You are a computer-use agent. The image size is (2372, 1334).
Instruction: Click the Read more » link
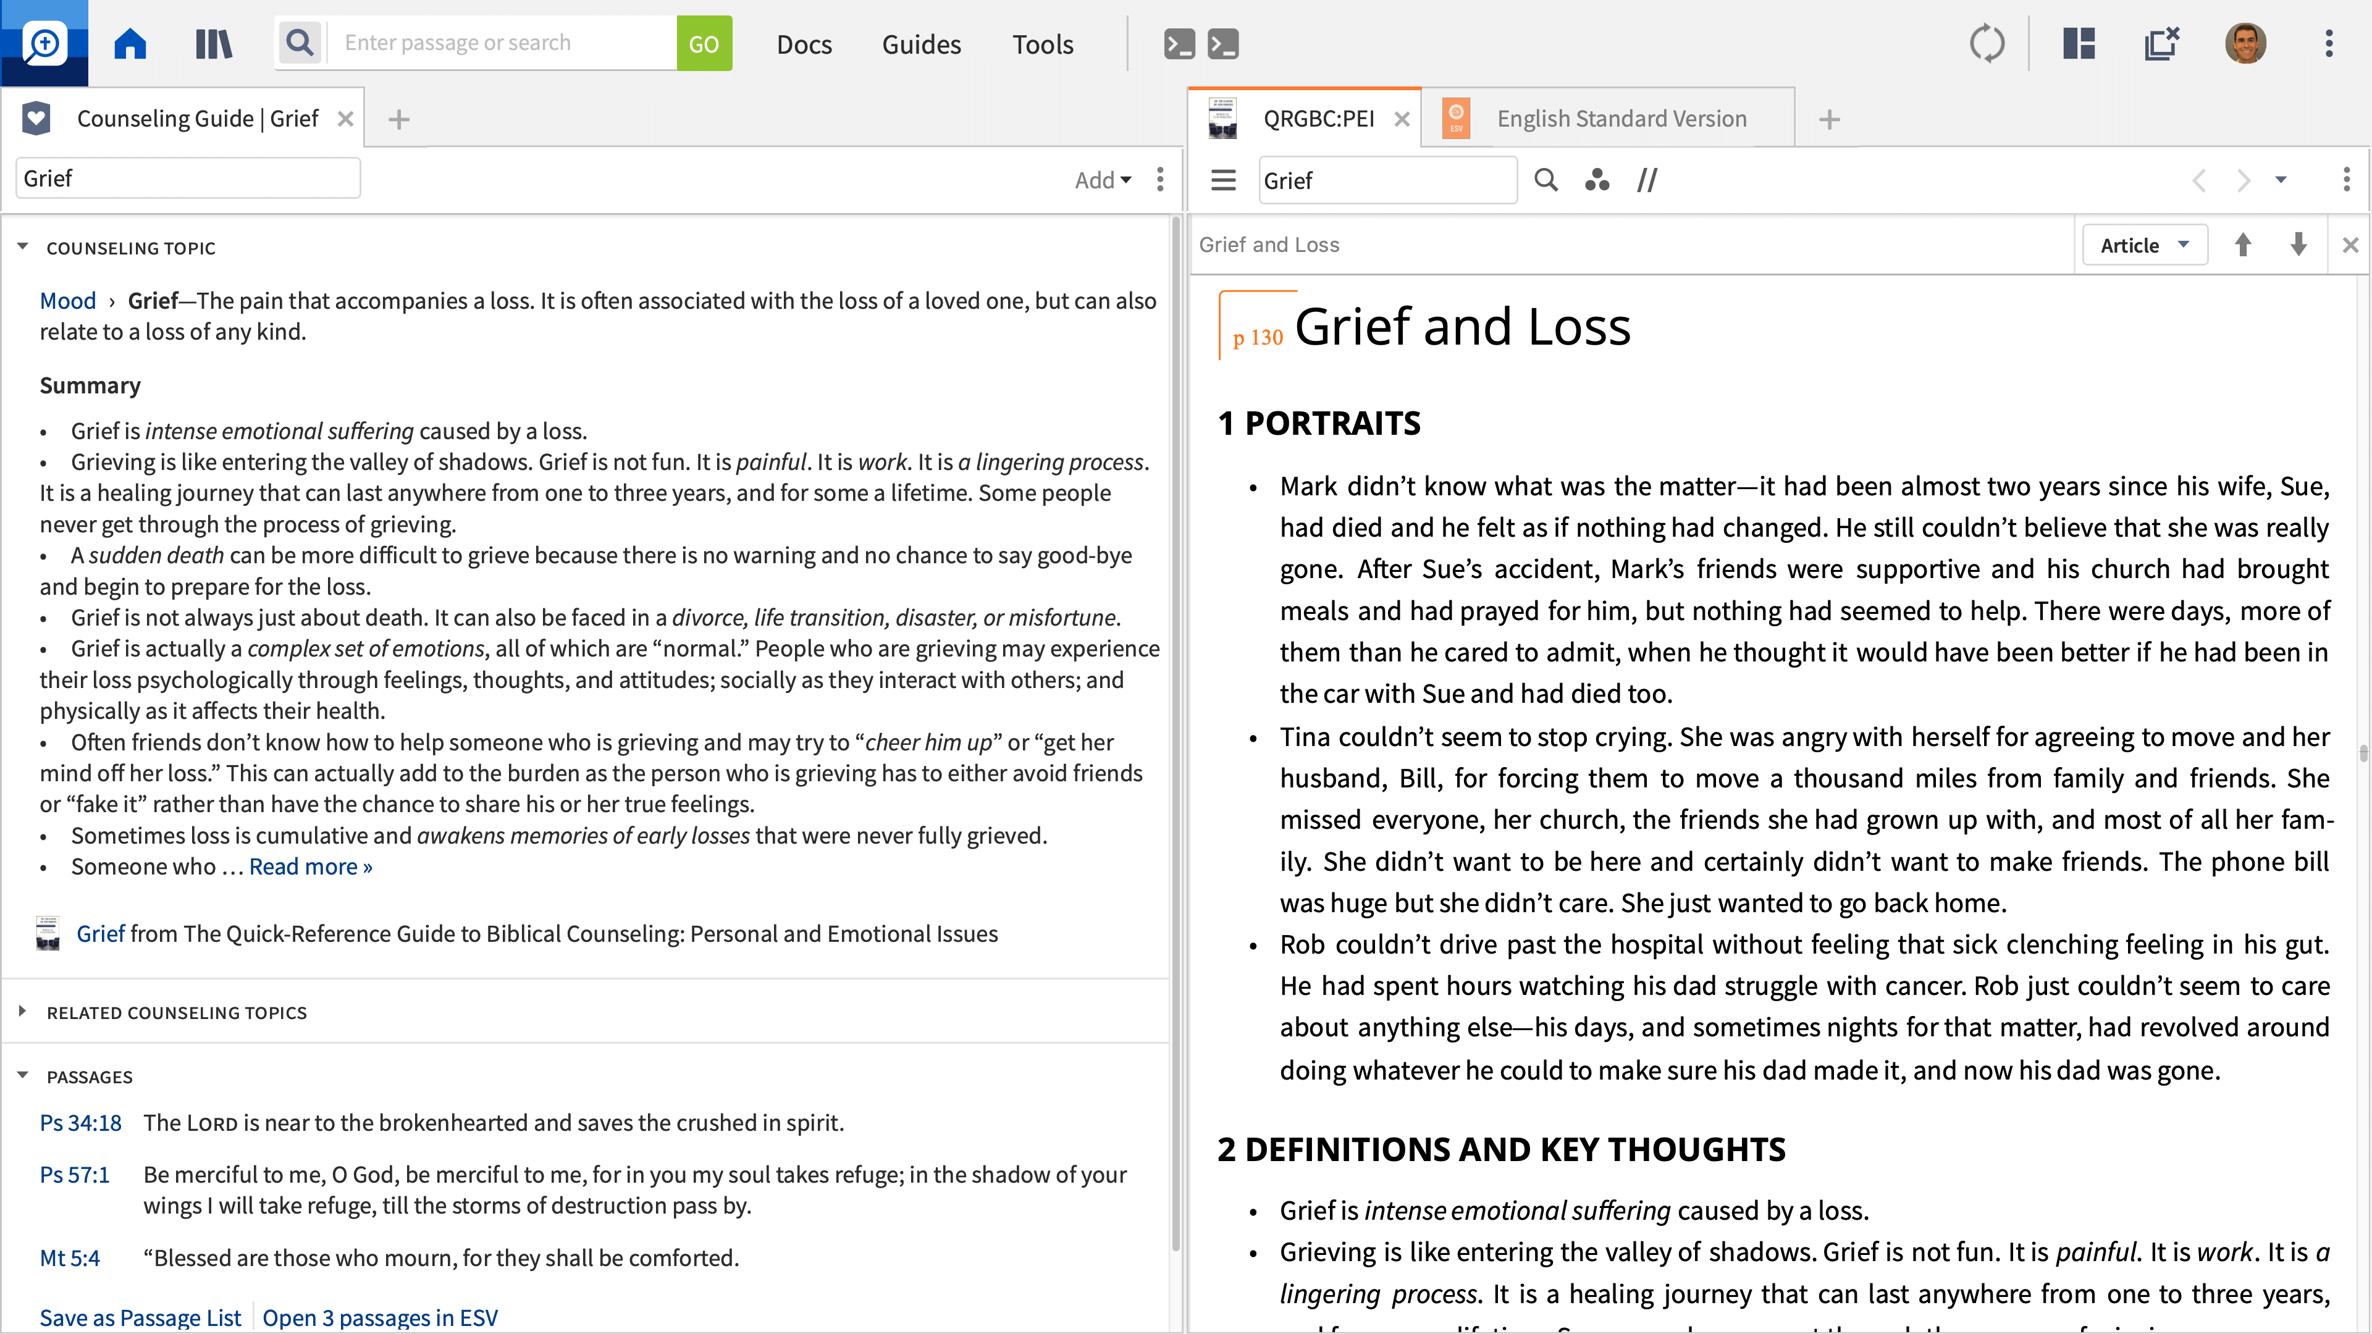pyautogui.click(x=310, y=866)
